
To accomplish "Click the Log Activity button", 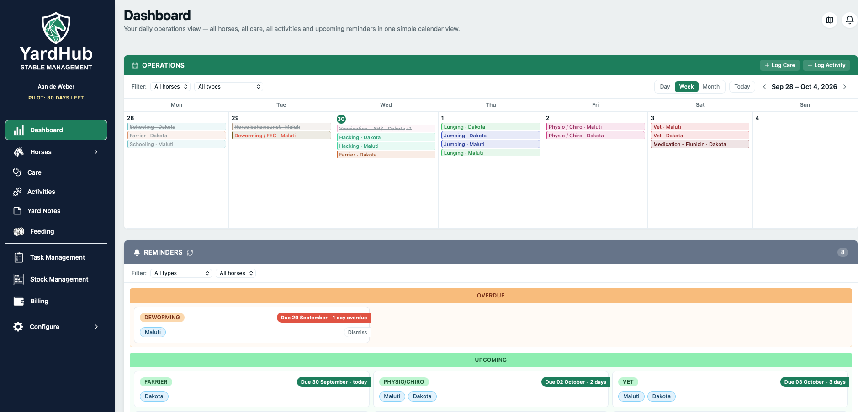I will coord(826,65).
